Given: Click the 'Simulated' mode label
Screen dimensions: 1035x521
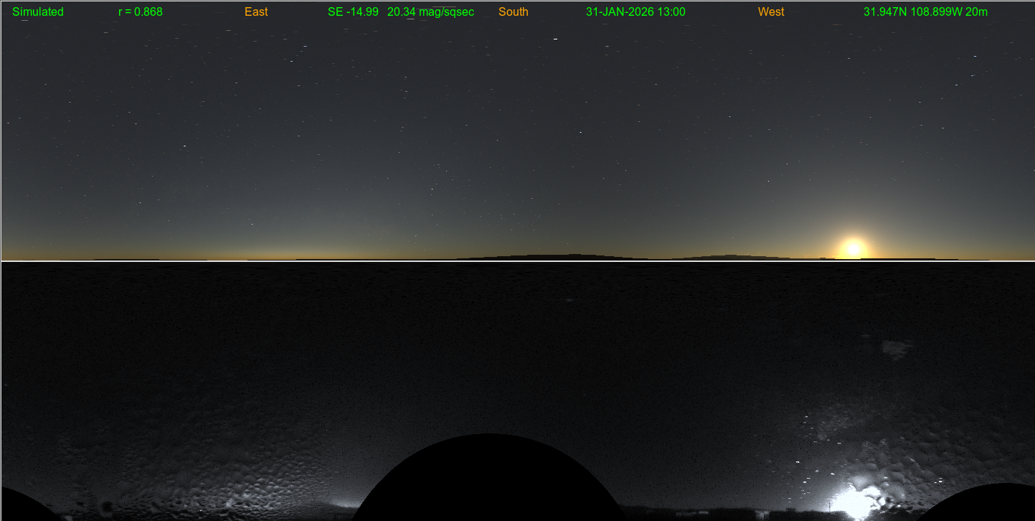Looking at the screenshot, I should [x=38, y=12].
